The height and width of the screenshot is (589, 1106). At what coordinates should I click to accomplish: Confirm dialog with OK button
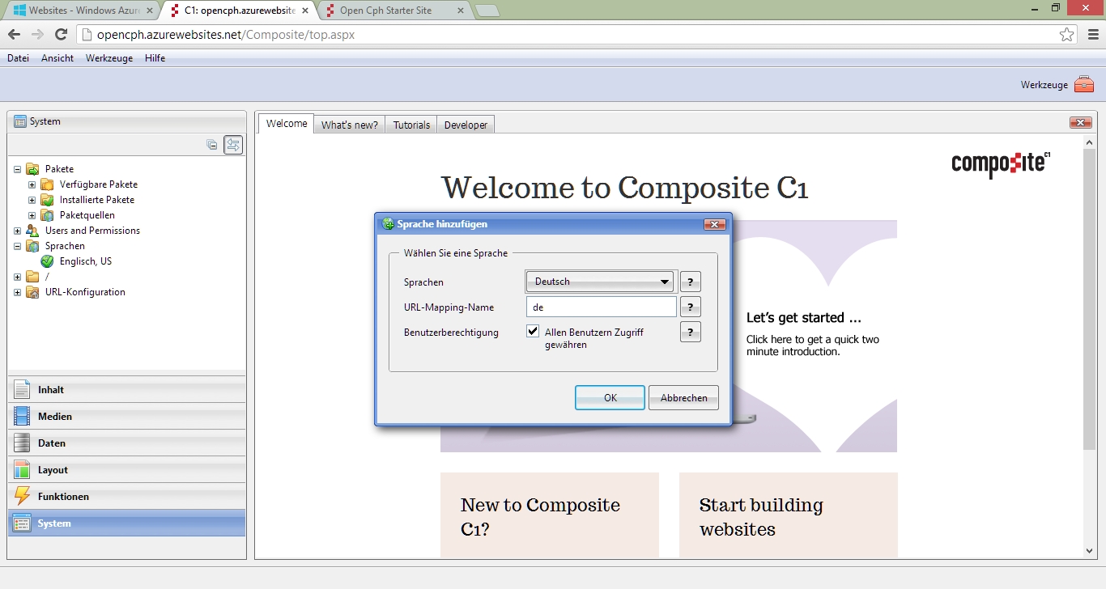[x=610, y=397]
